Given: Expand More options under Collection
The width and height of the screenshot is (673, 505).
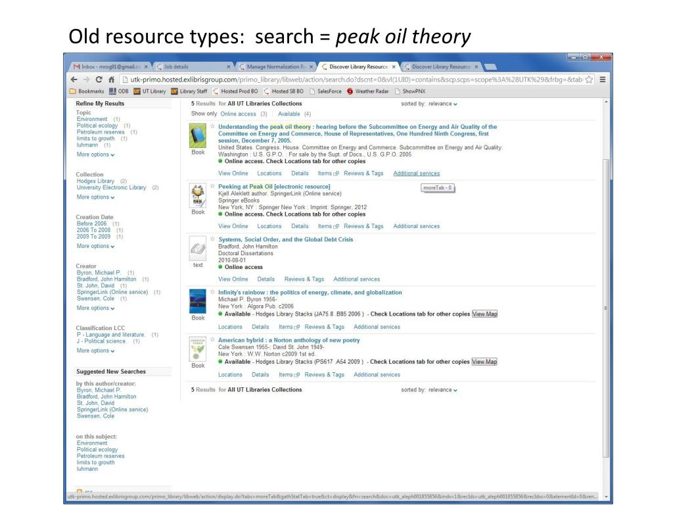Looking at the screenshot, I should tap(95, 197).
